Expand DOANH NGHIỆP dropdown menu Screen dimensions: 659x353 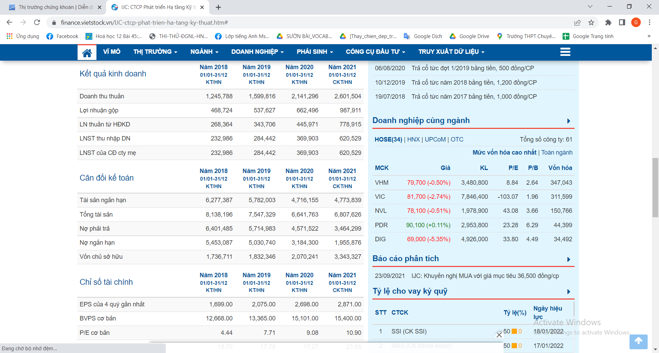click(x=257, y=52)
